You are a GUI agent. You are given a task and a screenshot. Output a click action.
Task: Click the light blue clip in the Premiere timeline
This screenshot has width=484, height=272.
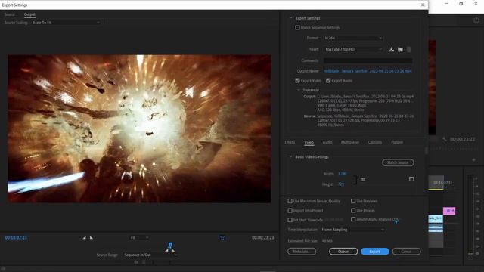coord(436,218)
